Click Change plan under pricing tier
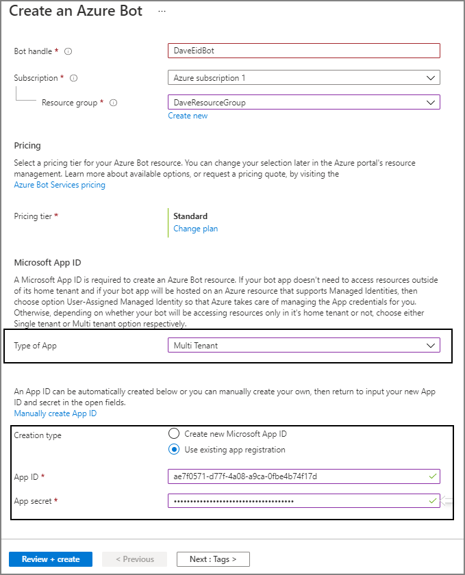Screen dimensions: 465x575 195,228
